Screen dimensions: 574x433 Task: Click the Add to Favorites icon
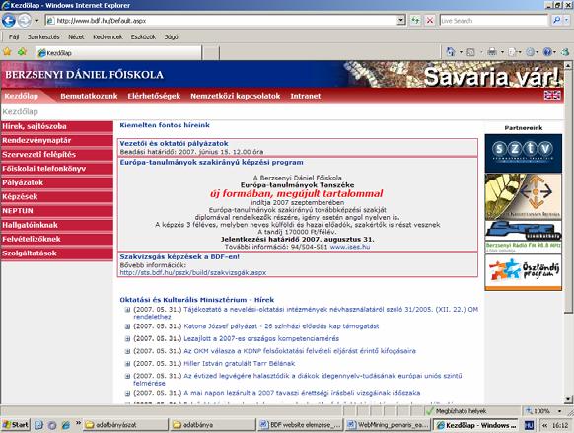(x=22, y=52)
